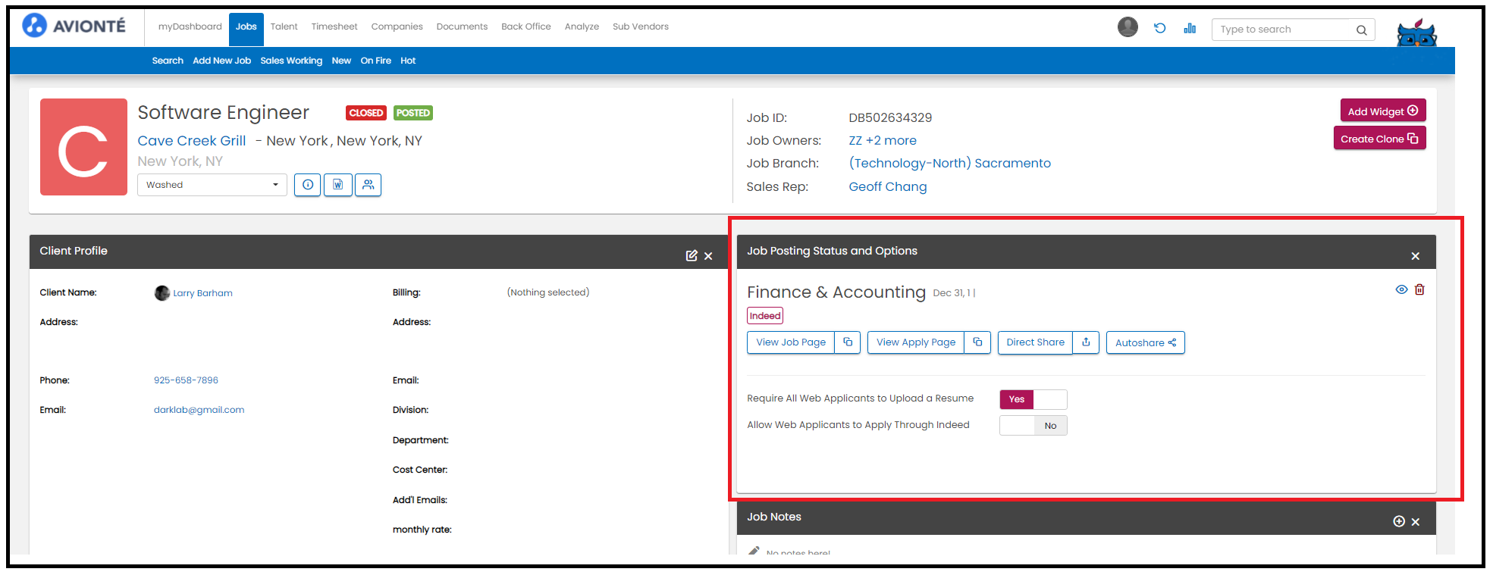Toggle Allow Apply Through Indeed switch

coord(1033,426)
